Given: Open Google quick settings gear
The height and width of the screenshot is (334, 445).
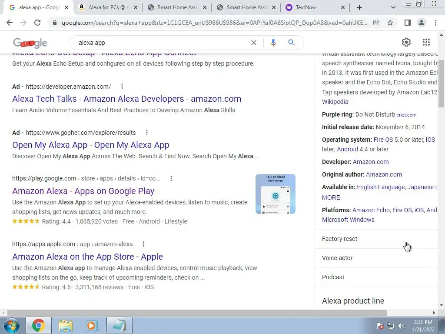Looking at the screenshot, I should click(406, 42).
